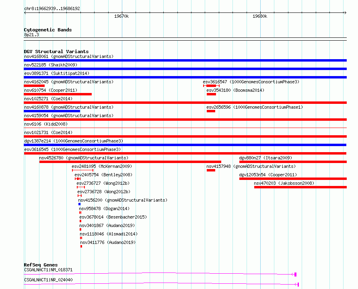Open the esv2481095 (McKernan2009) label
This screenshot has width=358, height=289.
click(x=102, y=166)
